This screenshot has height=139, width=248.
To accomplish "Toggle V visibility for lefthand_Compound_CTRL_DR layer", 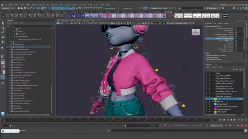I will point(207,107).
